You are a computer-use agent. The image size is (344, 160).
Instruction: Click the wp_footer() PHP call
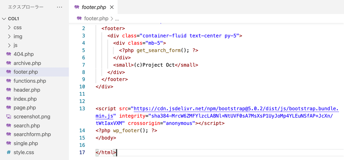pyautogui.click(x=131, y=131)
